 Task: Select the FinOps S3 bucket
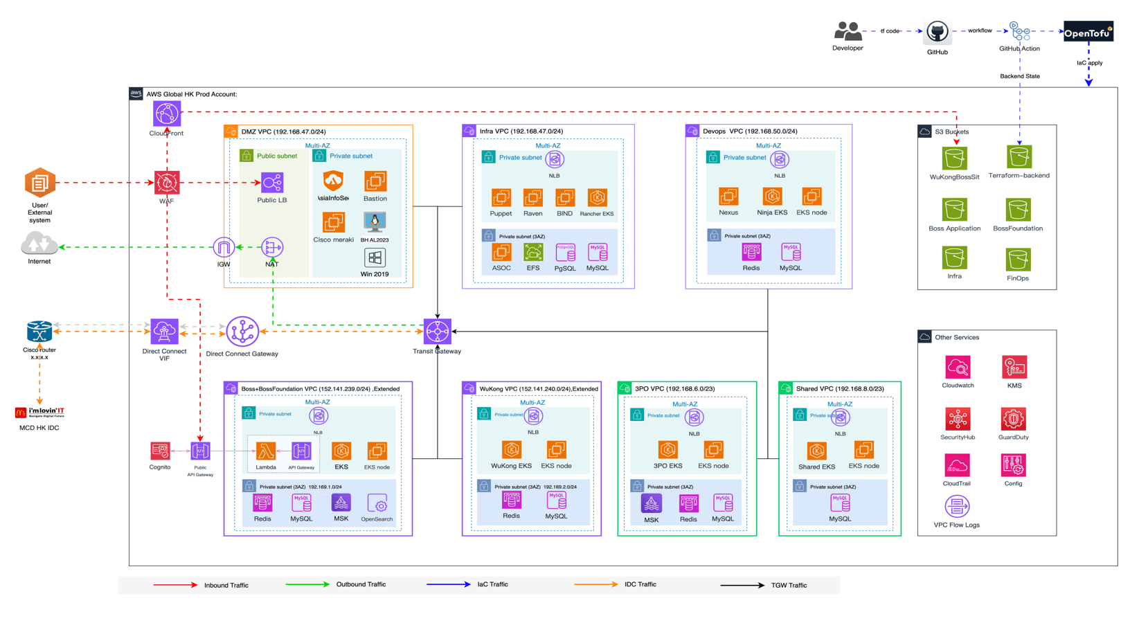(1018, 260)
